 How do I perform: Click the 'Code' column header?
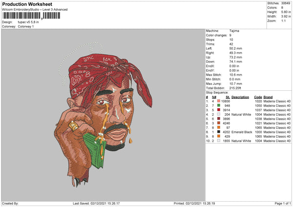[x=258, y=97]
